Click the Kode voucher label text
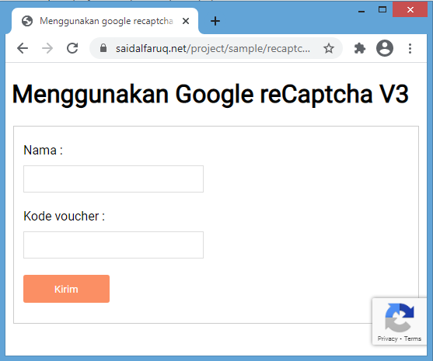This screenshot has height=361, width=433. point(64,217)
